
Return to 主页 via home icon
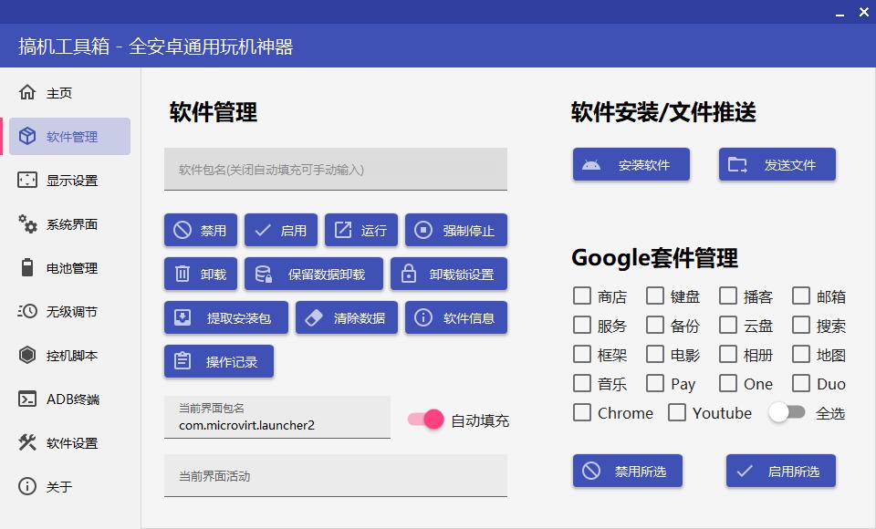pos(27,92)
